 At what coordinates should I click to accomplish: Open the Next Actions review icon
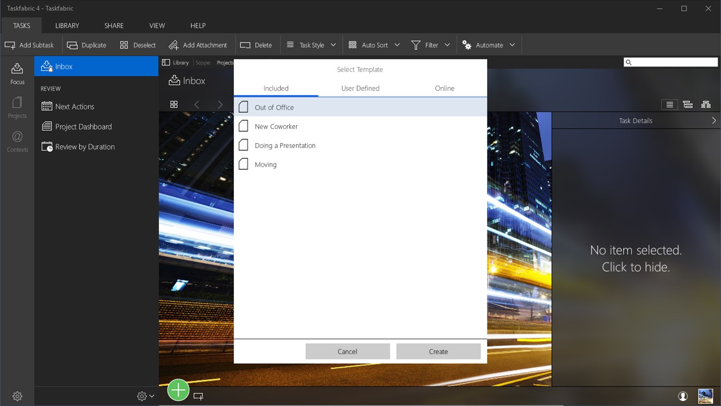[x=46, y=106]
